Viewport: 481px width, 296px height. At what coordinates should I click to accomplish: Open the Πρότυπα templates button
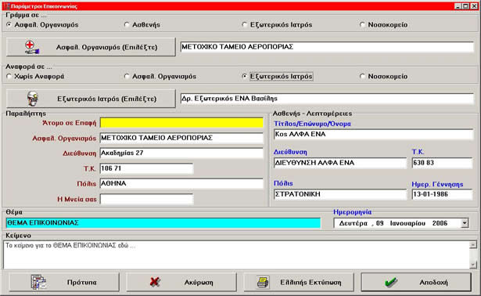[64, 282]
